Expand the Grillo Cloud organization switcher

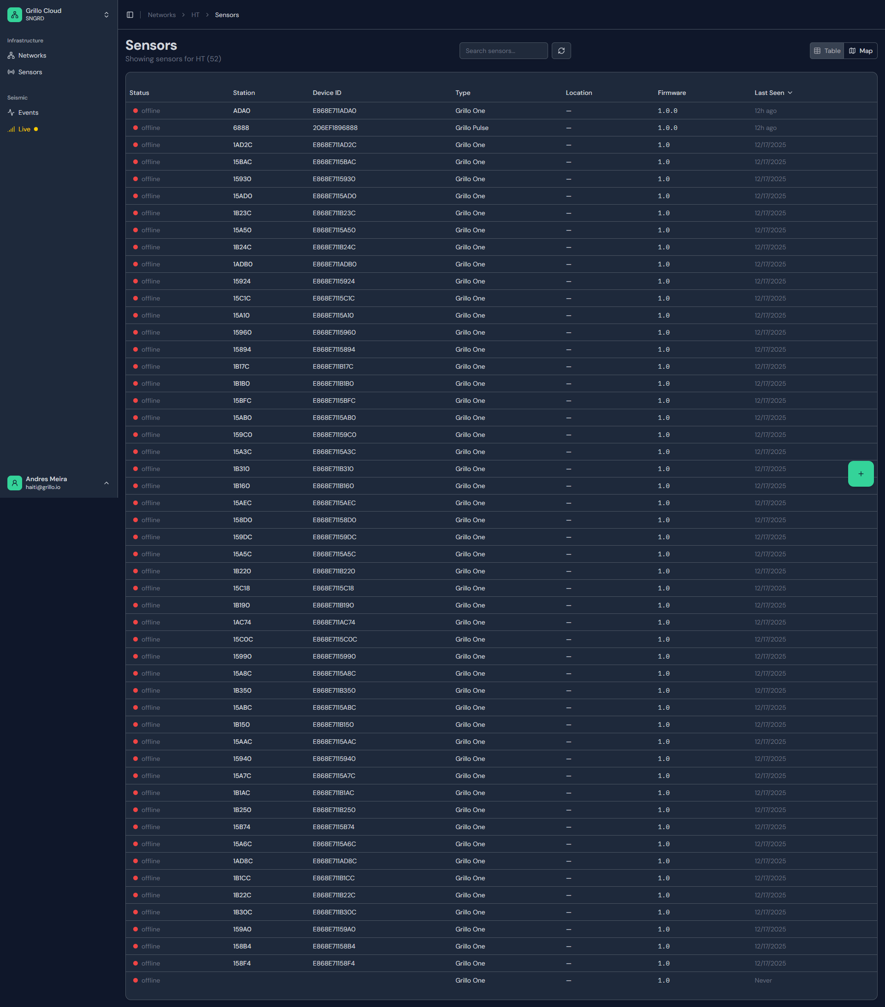pos(106,15)
